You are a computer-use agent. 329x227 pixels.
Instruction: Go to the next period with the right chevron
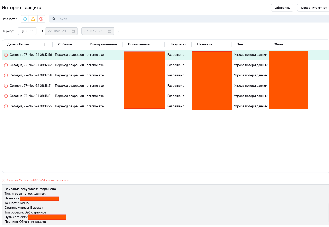click(118, 31)
